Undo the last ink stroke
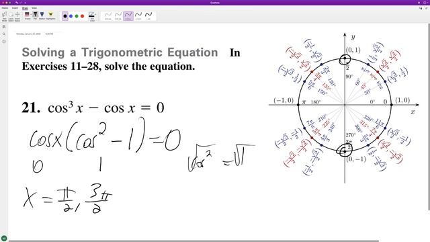This screenshot has height=242, width=430. (17, 3)
